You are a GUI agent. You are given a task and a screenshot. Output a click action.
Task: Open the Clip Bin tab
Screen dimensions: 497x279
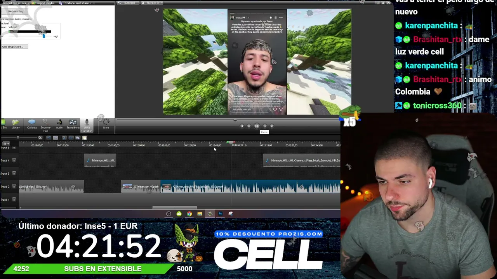[x=3, y=124]
